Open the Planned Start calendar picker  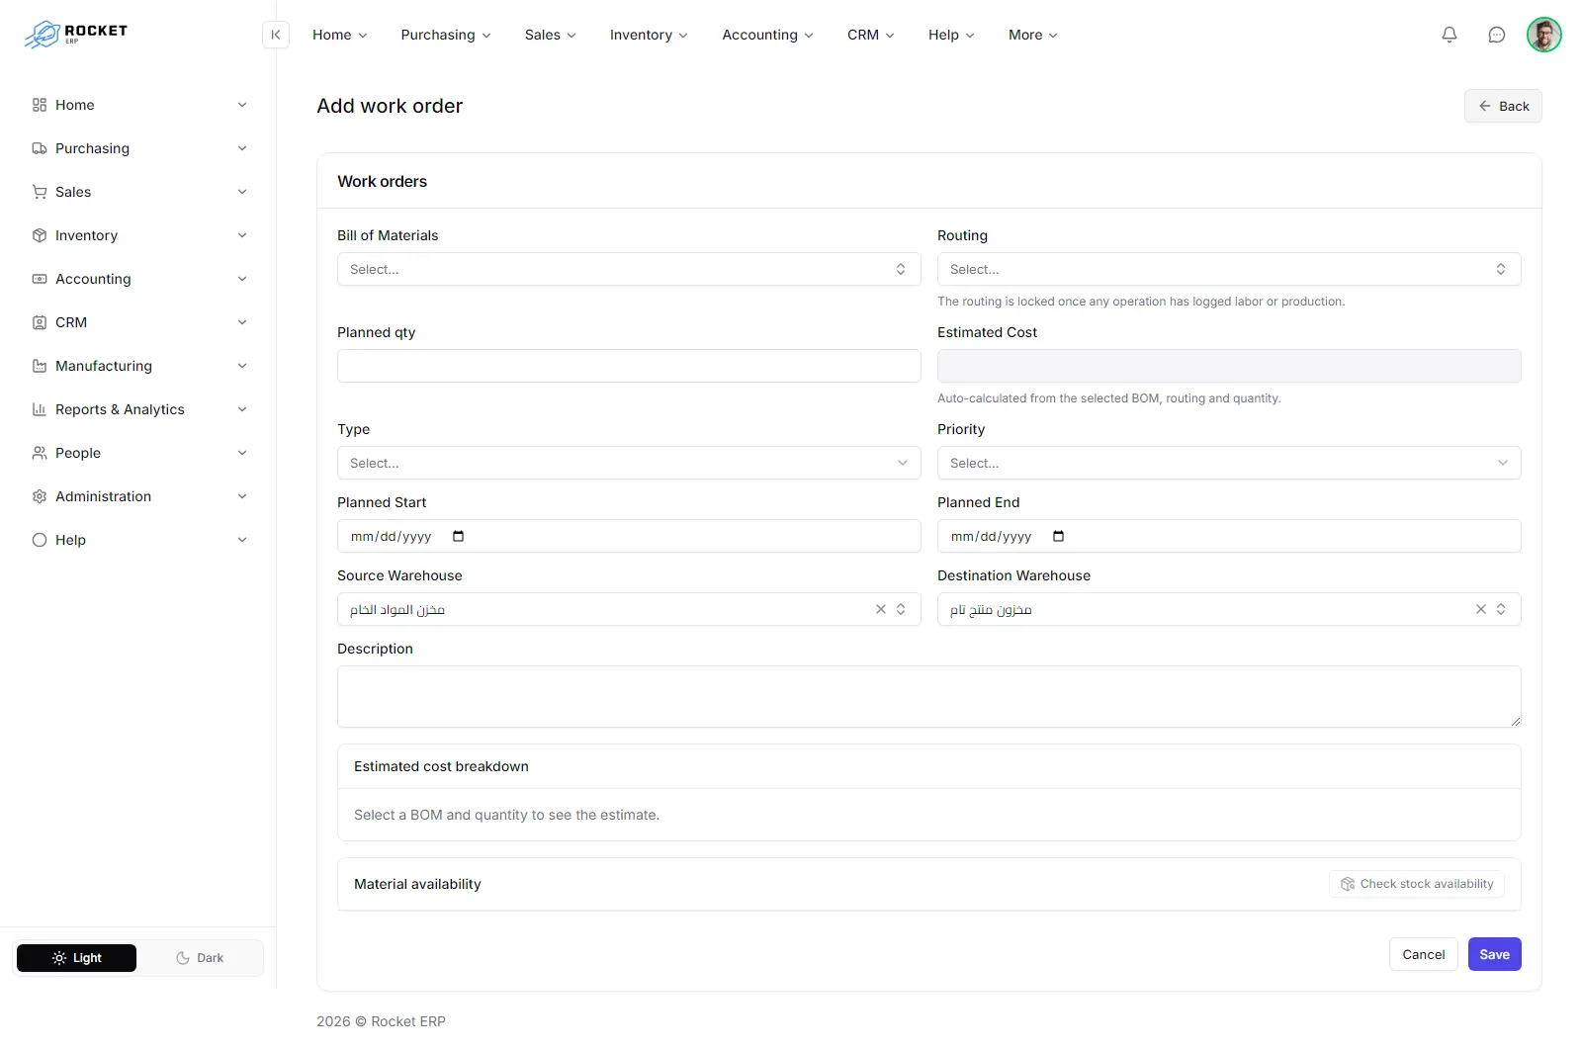(458, 536)
